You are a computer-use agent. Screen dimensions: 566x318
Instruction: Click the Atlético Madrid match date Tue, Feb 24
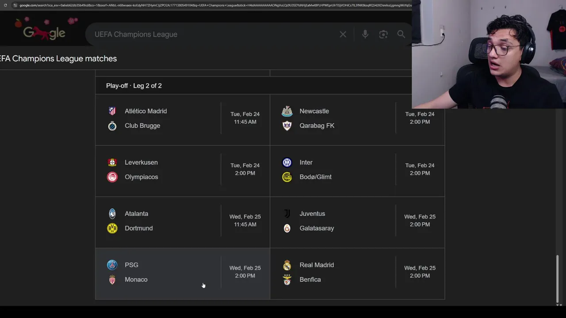pyautogui.click(x=245, y=114)
